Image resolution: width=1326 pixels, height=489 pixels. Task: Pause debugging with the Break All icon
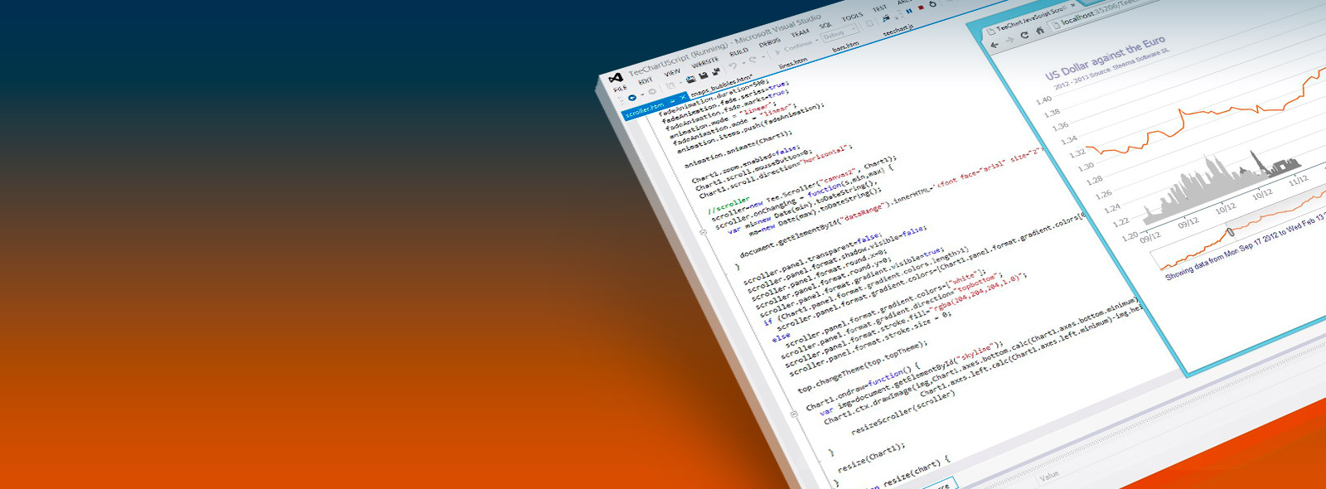(909, 11)
